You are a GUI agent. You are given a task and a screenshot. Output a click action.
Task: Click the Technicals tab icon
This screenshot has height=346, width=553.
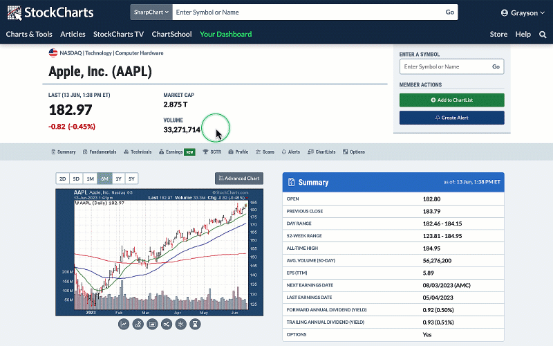point(126,152)
